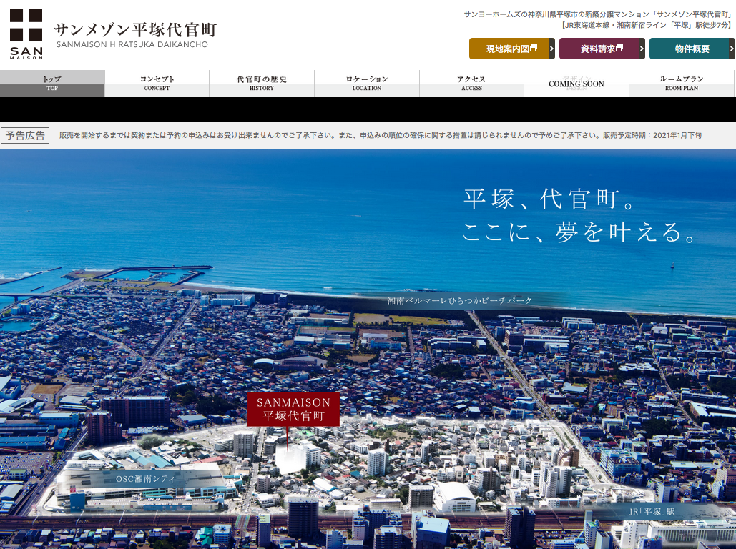The height and width of the screenshot is (549, 736).
Task: Open the 資料請求 brochure request button
Action: click(598, 49)
